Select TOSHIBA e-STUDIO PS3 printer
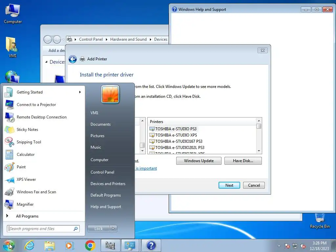This screenshot has width=336, height=252. pos(176,129)
